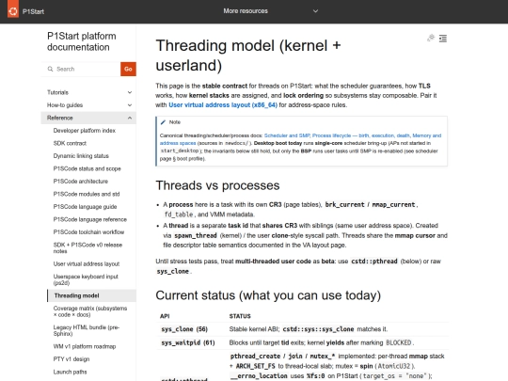
Task: Expand the How-to guides chevron
Action: [130, 105]
